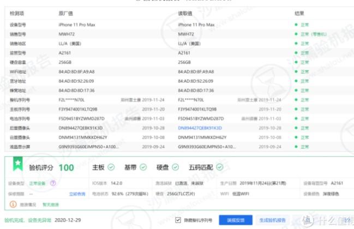Select the date 2020-12-29 at bottom
The width and height of the screenshot is (354, 229).
click(68, 220)
